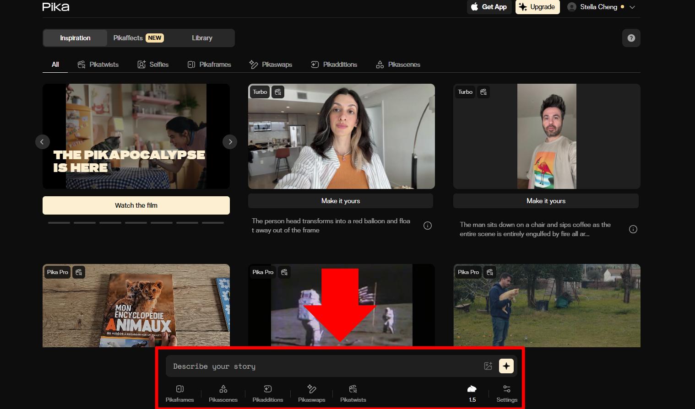Click the Turbo badge on woman's video
Viewport: 695px width, 409px height.
pos(260,92)
